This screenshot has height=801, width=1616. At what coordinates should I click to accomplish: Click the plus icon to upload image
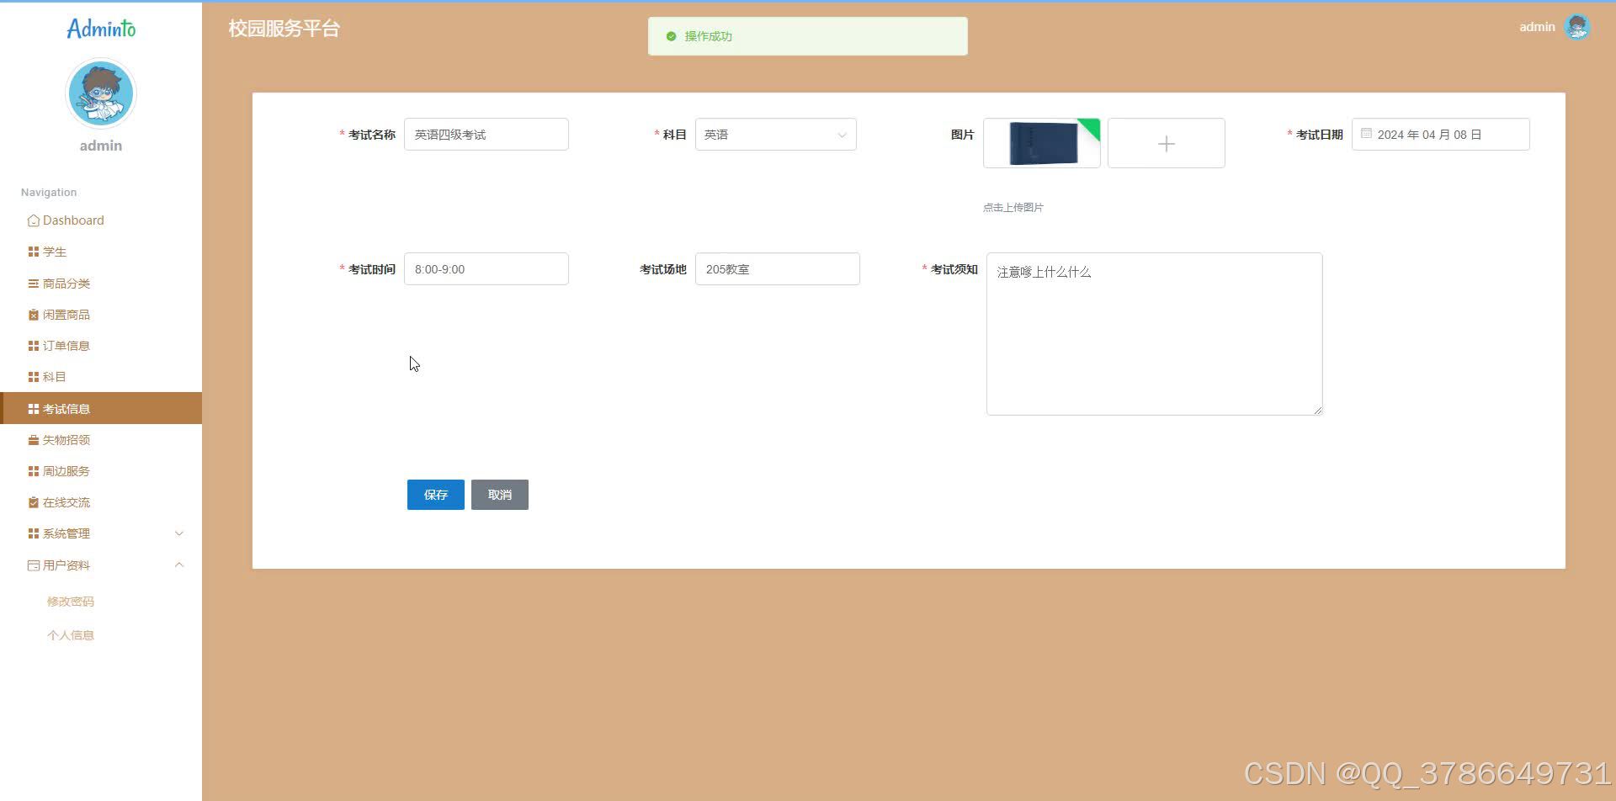[1167, 144]
